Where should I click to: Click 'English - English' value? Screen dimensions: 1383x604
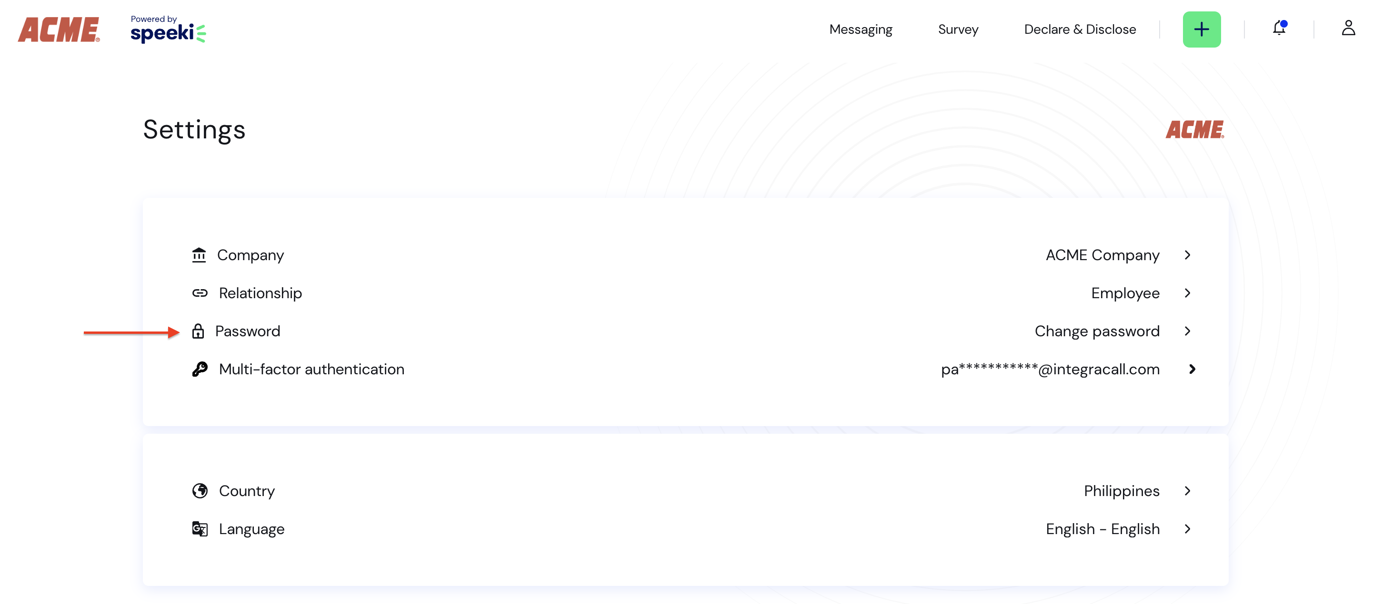coord(1102,529)
